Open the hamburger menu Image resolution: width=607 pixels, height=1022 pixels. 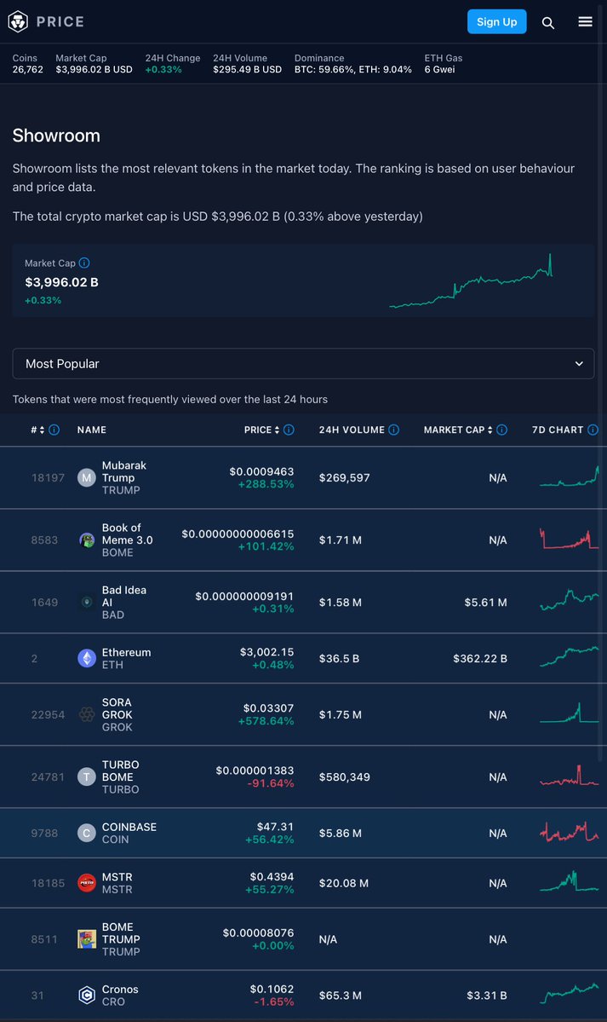[x=586, y=21]
